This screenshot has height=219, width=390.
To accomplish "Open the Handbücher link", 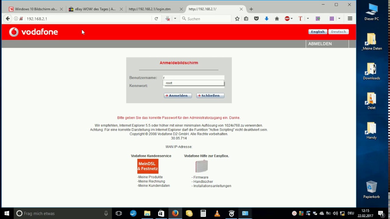I will coord(203,182).
